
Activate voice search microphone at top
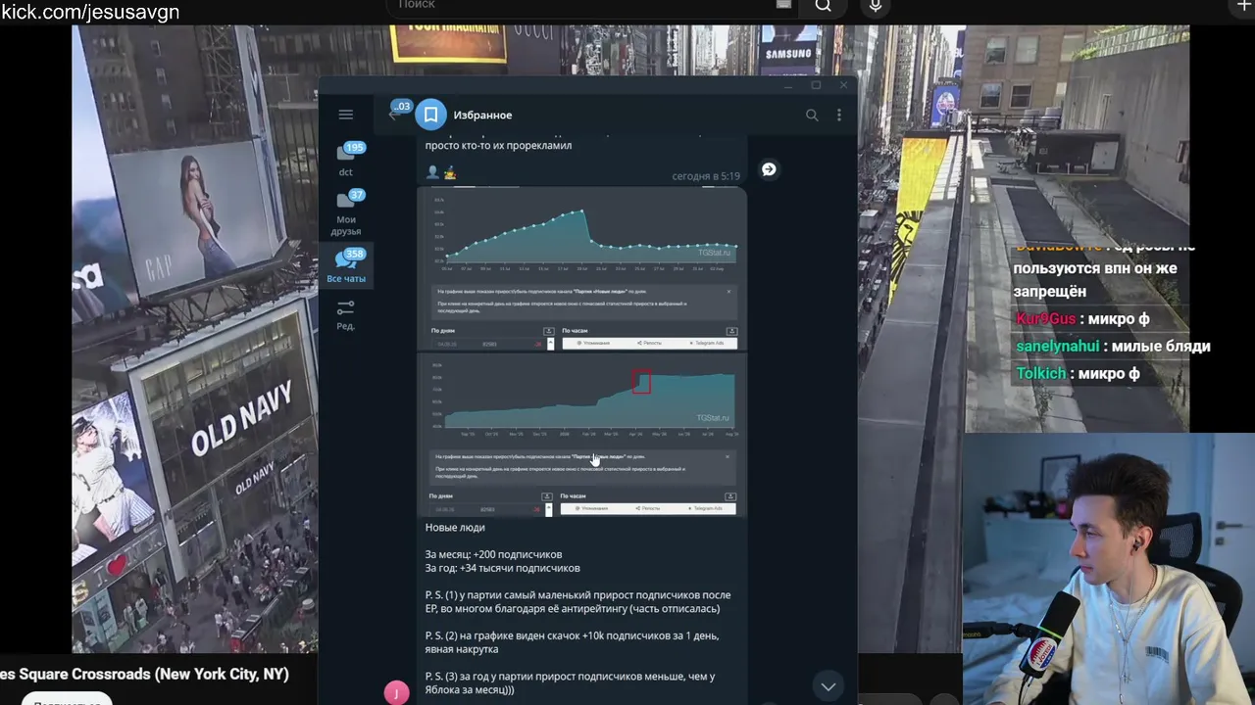pyautogui.click(x=876, y=6)
